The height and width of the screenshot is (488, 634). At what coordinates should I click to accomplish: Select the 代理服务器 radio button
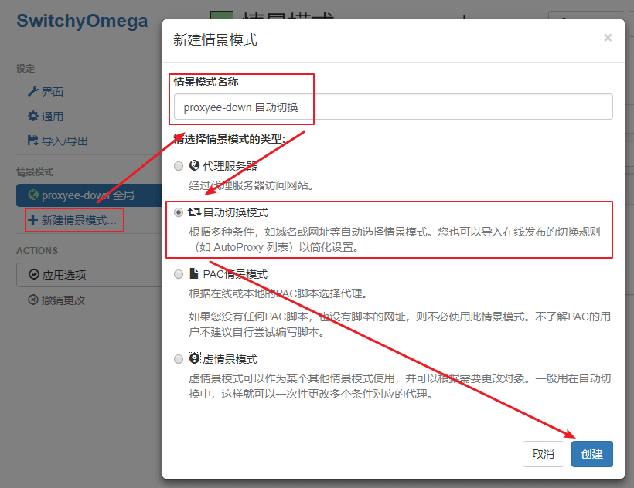[x=179, y=166]
